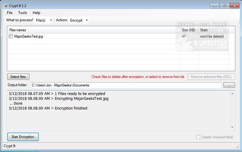Toggle Delete checked file(s) checkbox
Viewport: 242px width, 152px height.
click(x=198, y=137)
